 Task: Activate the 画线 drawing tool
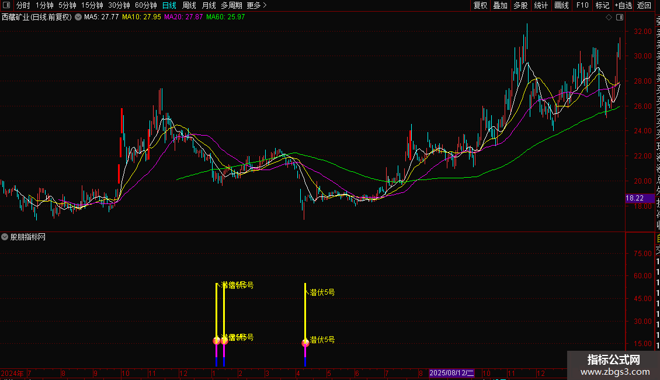click(x=561, y=5)
